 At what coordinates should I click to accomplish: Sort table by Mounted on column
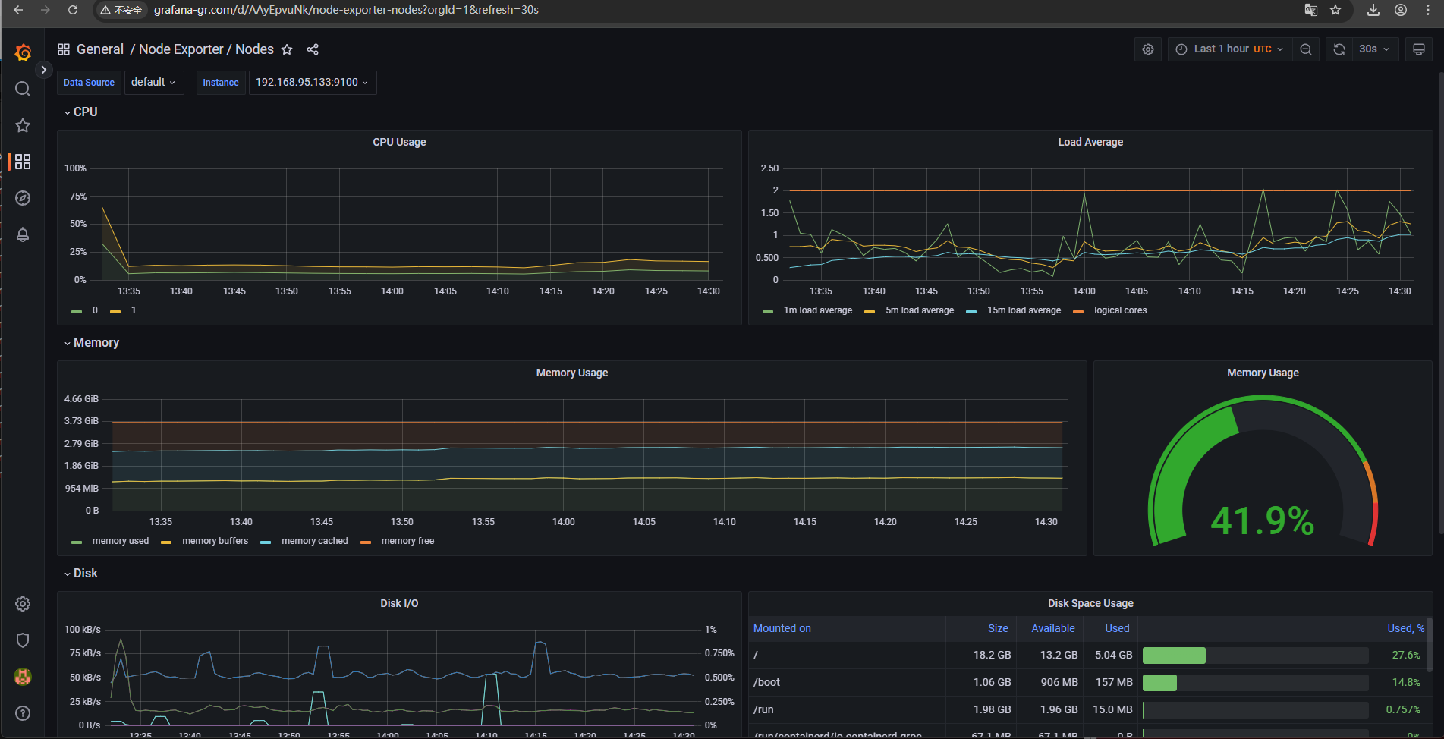(782, 628)
